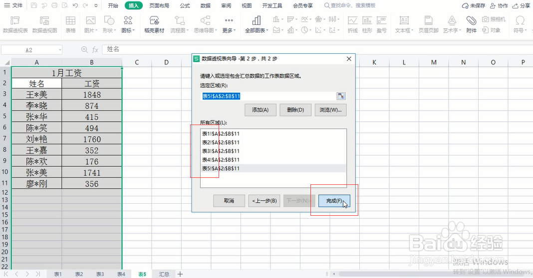Viewport: 533px width, 278px height.
Task: Click the print preview icon
Action: click(65, 5)
